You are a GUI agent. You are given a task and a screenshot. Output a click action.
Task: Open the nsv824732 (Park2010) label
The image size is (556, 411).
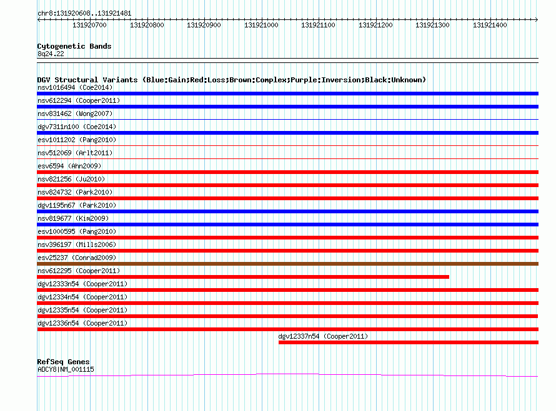click(75, 192)
